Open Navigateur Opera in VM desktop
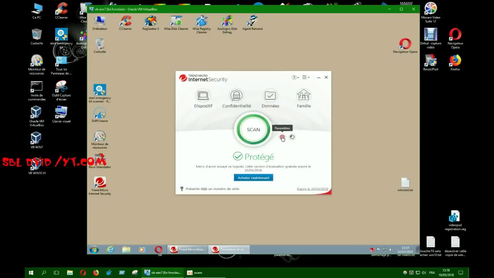The height and width of the screenshot is (278, 494). coord(405,46)
